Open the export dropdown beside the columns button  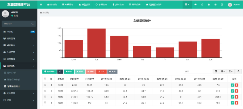point(231,71)
